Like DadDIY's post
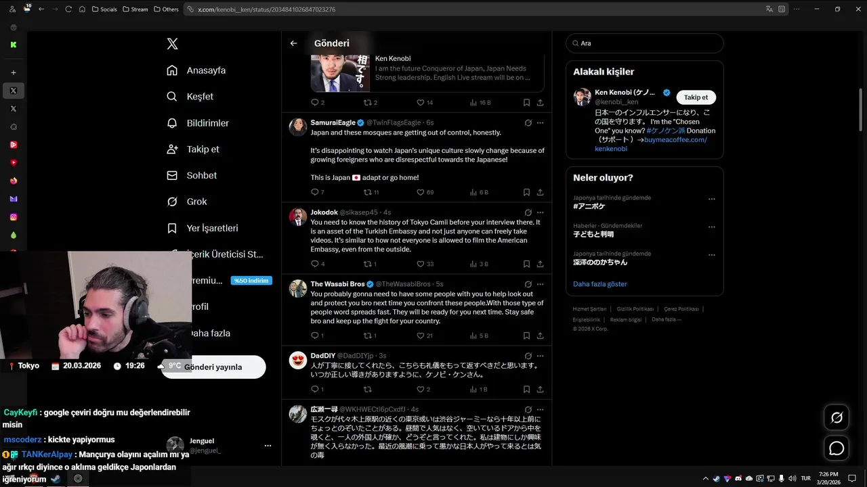 point(423,390)
